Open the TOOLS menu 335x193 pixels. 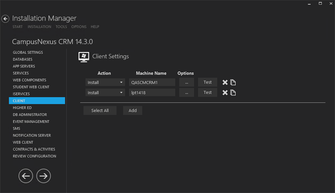pyautogui.click(x=61, y=27)
